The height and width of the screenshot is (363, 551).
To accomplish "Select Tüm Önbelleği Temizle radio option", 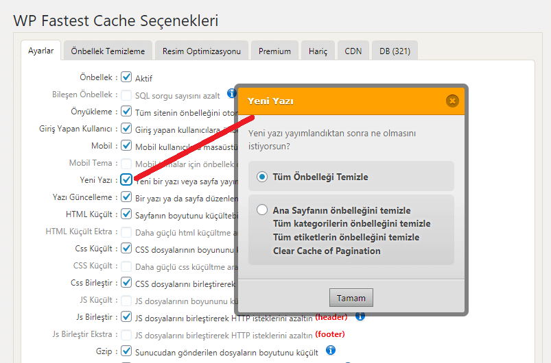I will [262, 177].
